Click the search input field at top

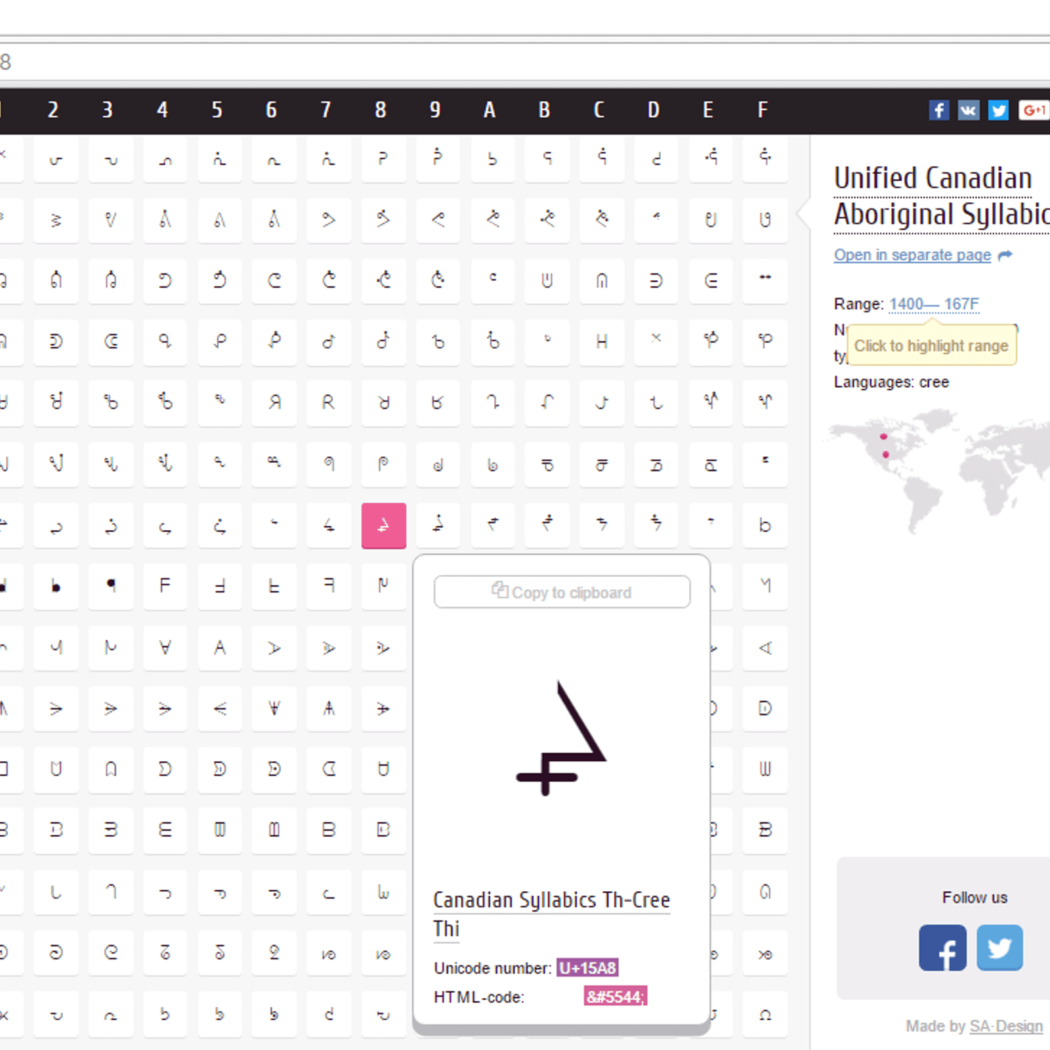point(525,62)
